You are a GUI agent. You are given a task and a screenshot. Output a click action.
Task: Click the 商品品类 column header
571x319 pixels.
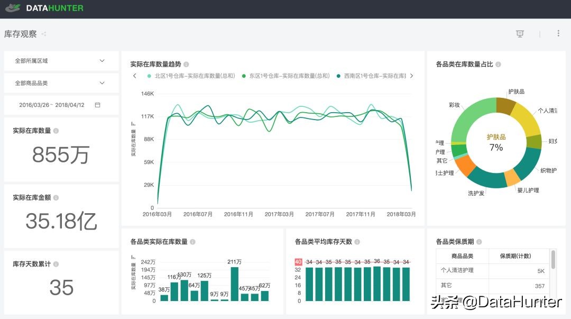point(463,256)
